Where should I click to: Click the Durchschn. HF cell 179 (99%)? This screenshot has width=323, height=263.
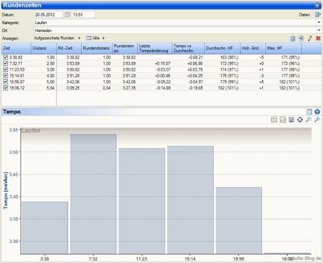click(x=229, y=82)
